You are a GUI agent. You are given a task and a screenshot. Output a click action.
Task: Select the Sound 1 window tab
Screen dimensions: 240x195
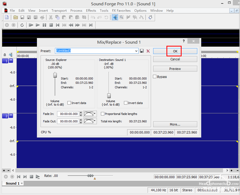[x=12, y=183]
